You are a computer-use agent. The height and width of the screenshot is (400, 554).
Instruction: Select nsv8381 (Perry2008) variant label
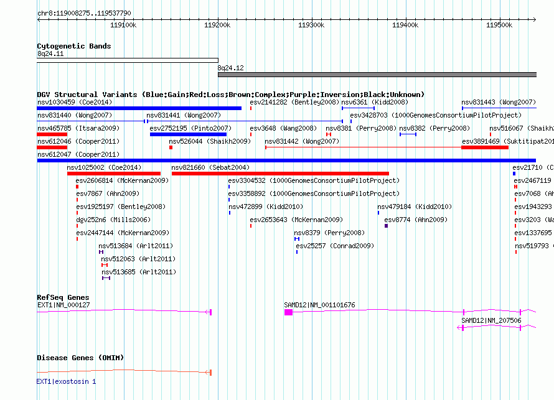(x=361, y=128)
